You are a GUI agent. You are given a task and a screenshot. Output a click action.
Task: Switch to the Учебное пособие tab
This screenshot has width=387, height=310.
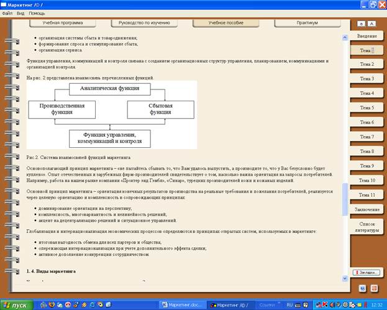point(226,23)
